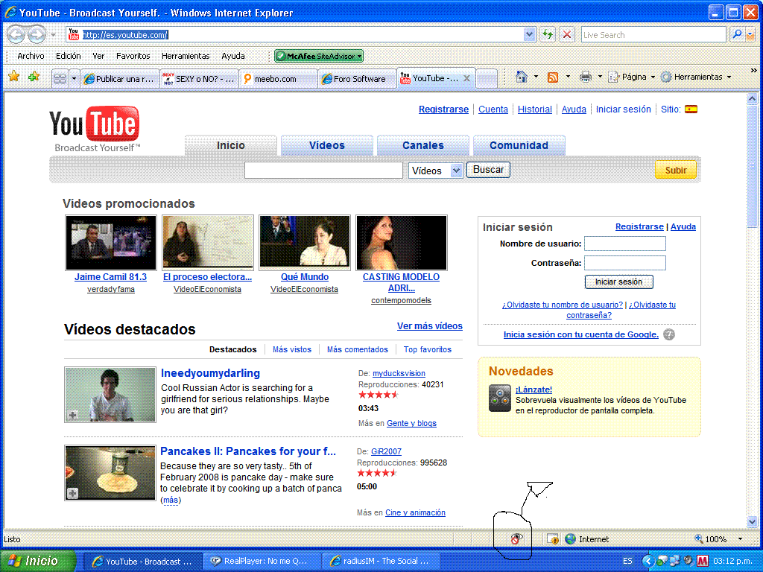Screen dimensions: 763x572
Task: Open the myducksvision channel link
Action: coord(399,373)
